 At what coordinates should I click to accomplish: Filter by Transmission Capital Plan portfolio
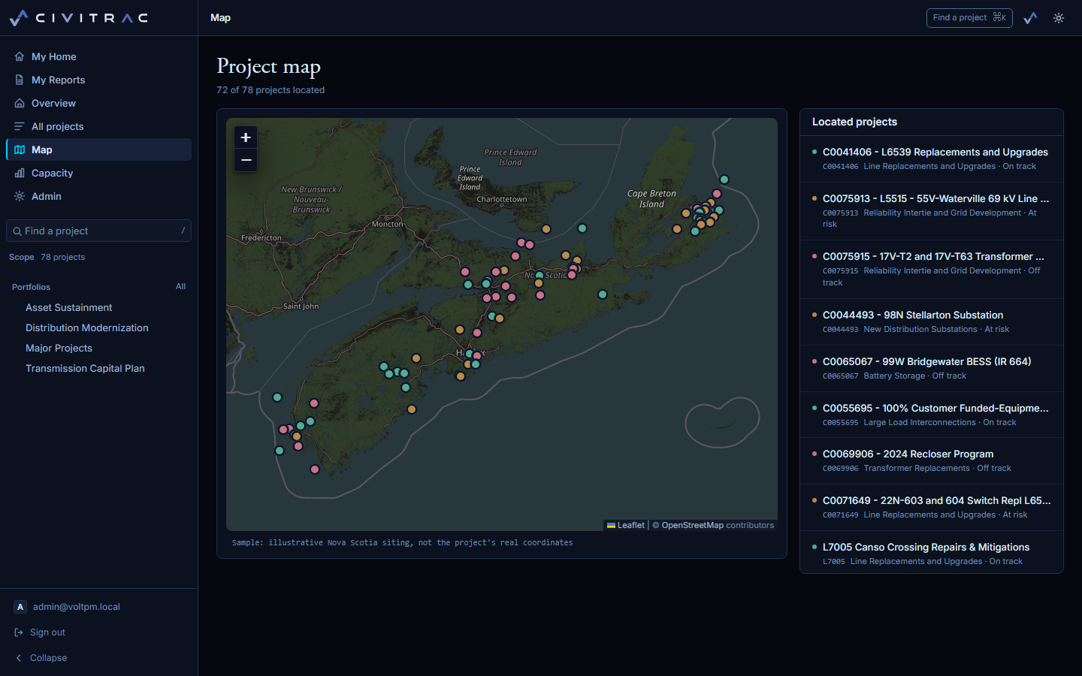coord(85,368)
